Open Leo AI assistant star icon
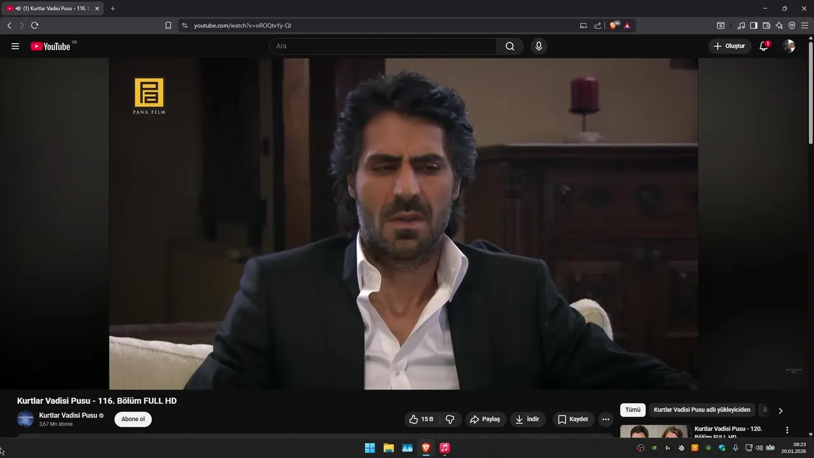 point(779,25)
